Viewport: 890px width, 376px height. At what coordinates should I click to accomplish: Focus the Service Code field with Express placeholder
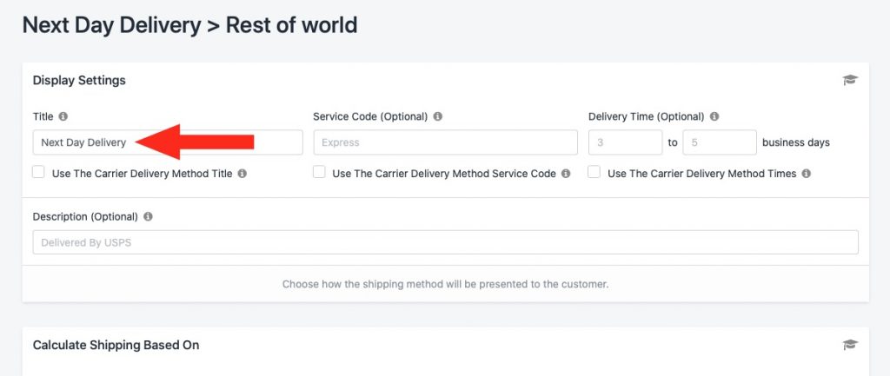[446, 142]
